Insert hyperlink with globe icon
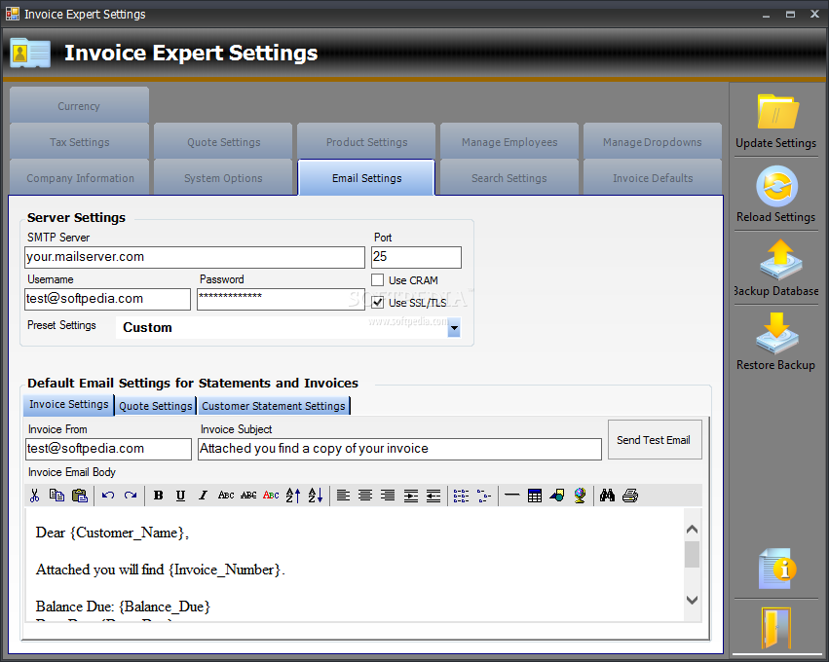This screenshot has height=662, width=829. pos(580,496)
